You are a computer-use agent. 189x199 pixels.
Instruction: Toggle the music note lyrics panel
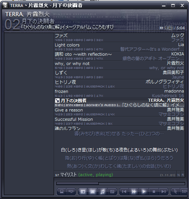coord(103,192)
